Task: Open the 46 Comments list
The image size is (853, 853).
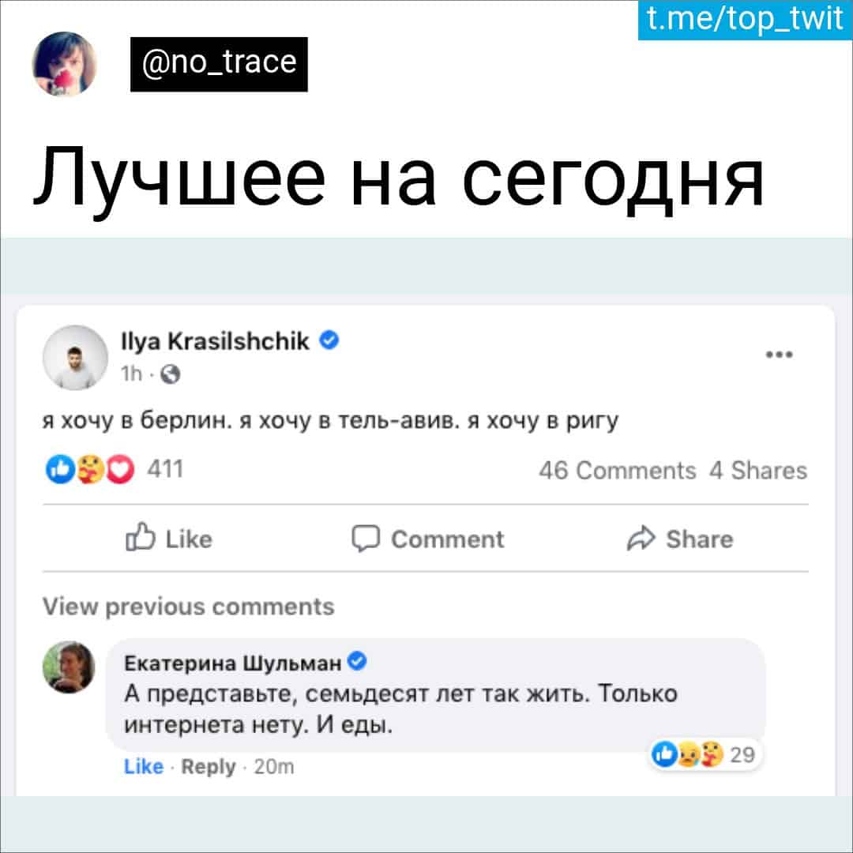Action: [618, 471]
